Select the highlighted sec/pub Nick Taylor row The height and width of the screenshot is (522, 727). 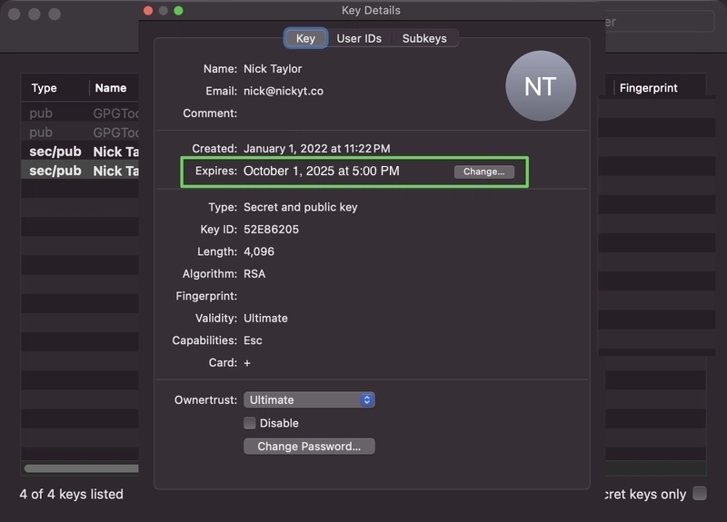point(80,171)
